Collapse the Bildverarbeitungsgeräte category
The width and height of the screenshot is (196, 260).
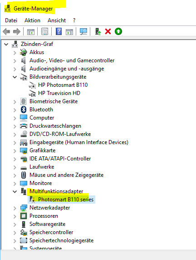(15, 77)
